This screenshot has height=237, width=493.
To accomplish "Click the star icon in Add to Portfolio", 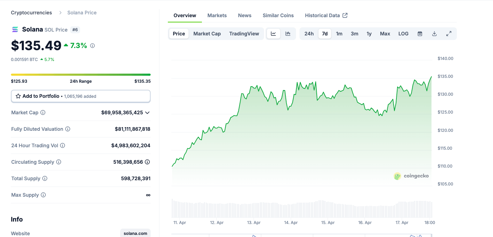I will pyautogui.click(x=18, y=96).
